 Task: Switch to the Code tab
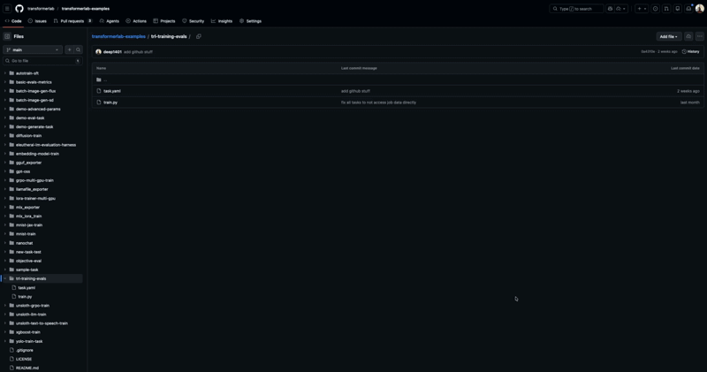pos(13,21)
